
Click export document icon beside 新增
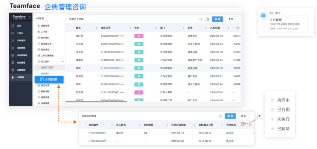pos(207,19)
